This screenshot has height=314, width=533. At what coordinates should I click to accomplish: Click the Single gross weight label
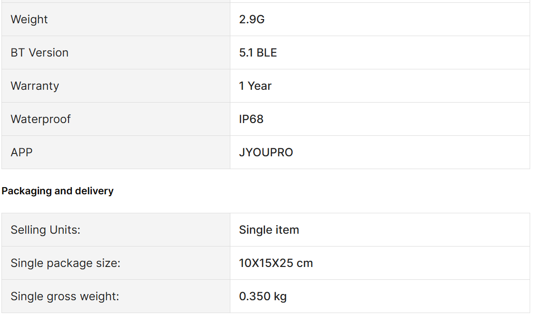tap(65, 296)
